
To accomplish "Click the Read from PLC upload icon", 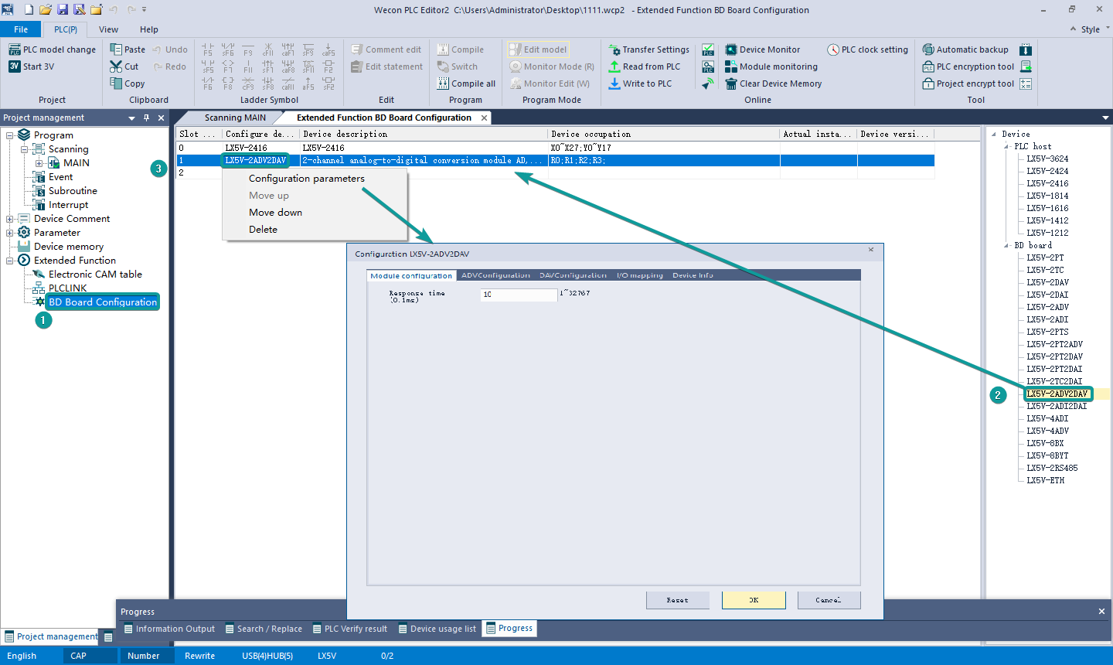I will pyautogui.click(x=614, y=66).
